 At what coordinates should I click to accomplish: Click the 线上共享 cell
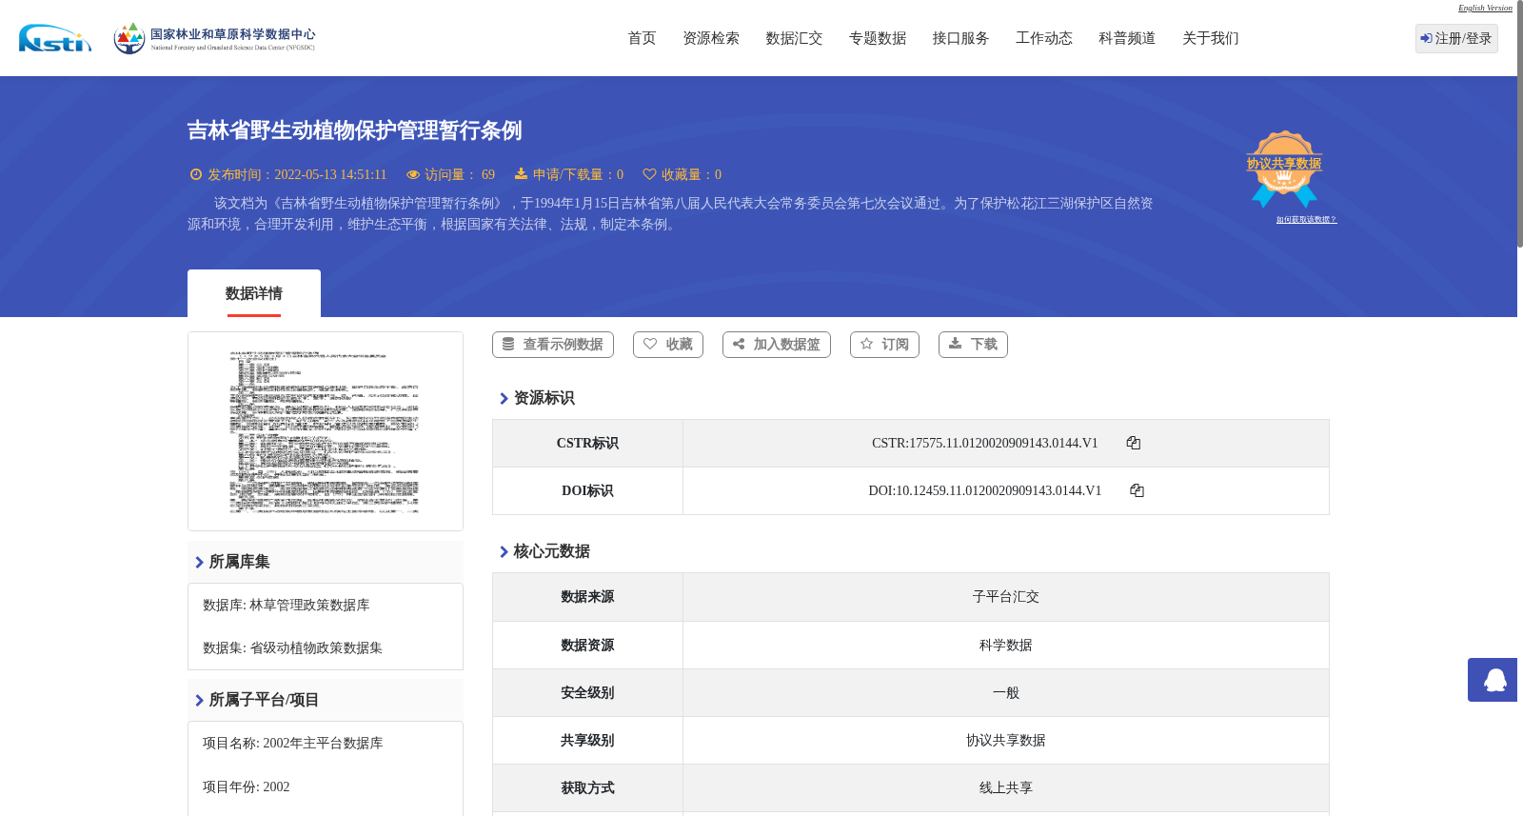click(1006, 788)
